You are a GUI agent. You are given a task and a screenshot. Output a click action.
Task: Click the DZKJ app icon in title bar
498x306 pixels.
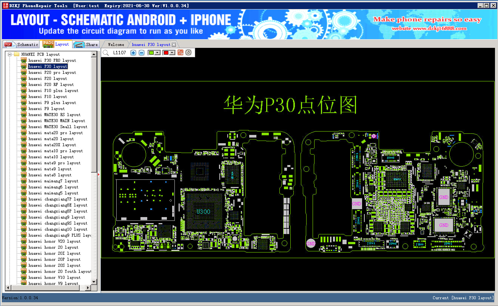point(5,5)
